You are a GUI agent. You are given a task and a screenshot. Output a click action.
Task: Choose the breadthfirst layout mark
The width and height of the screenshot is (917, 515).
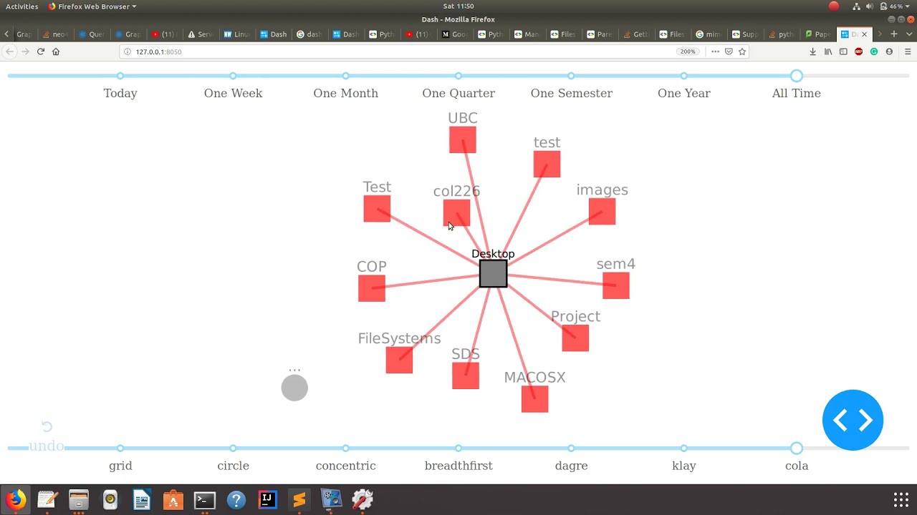tap(458, 448)
